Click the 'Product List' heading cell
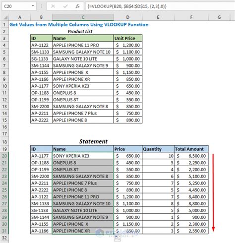This screenshot has width=235, height=243. click(x=80, y=31)
